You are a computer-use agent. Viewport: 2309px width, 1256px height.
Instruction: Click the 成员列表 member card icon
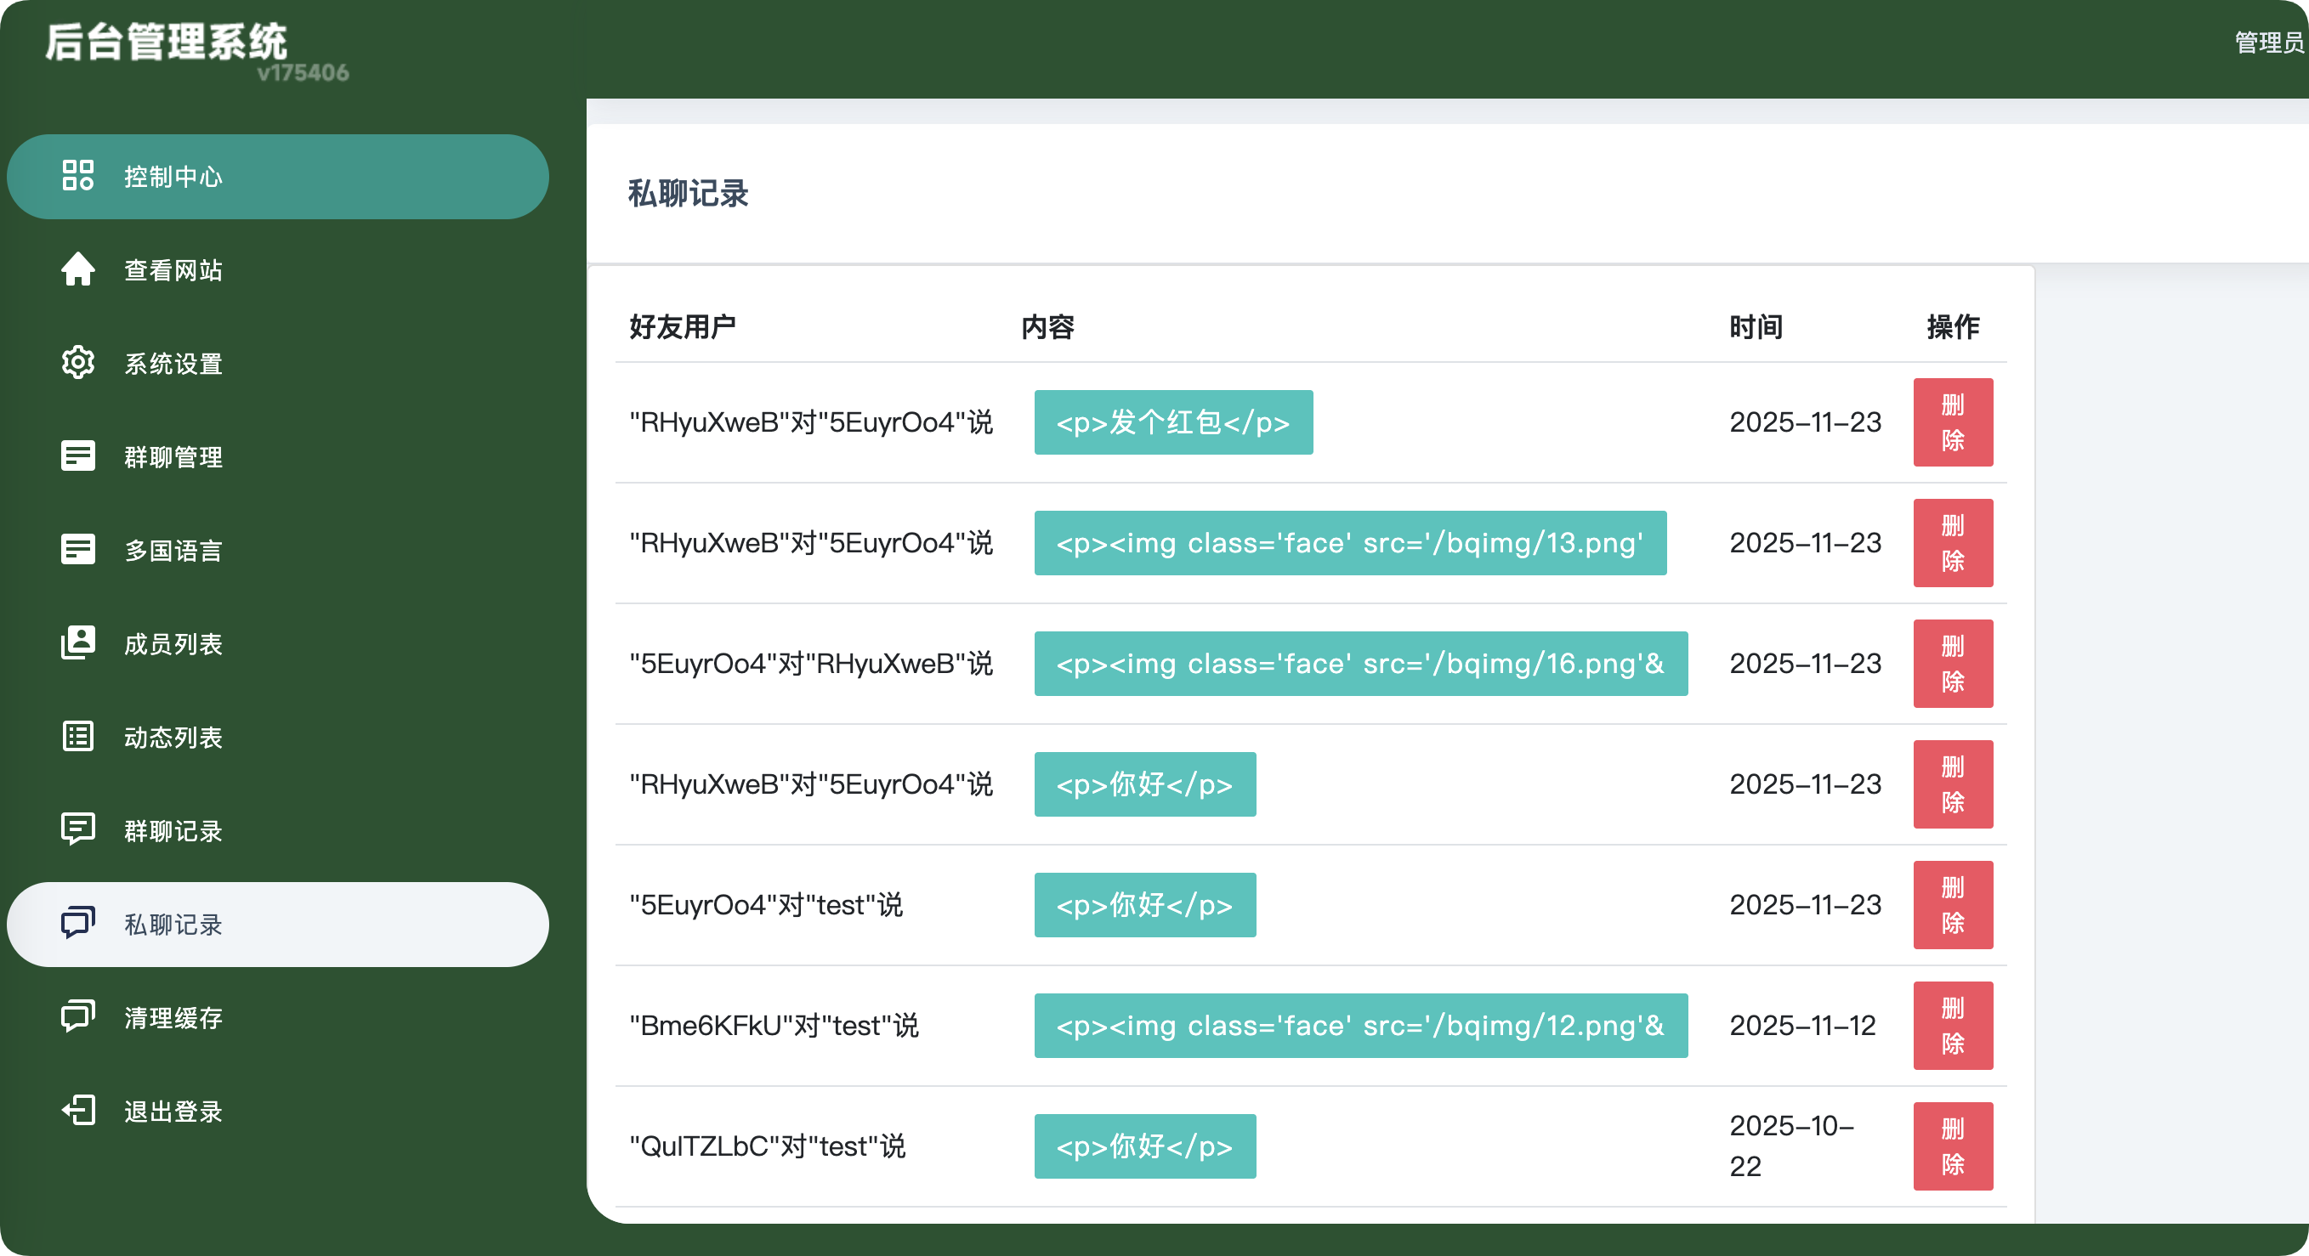point(78,643)
